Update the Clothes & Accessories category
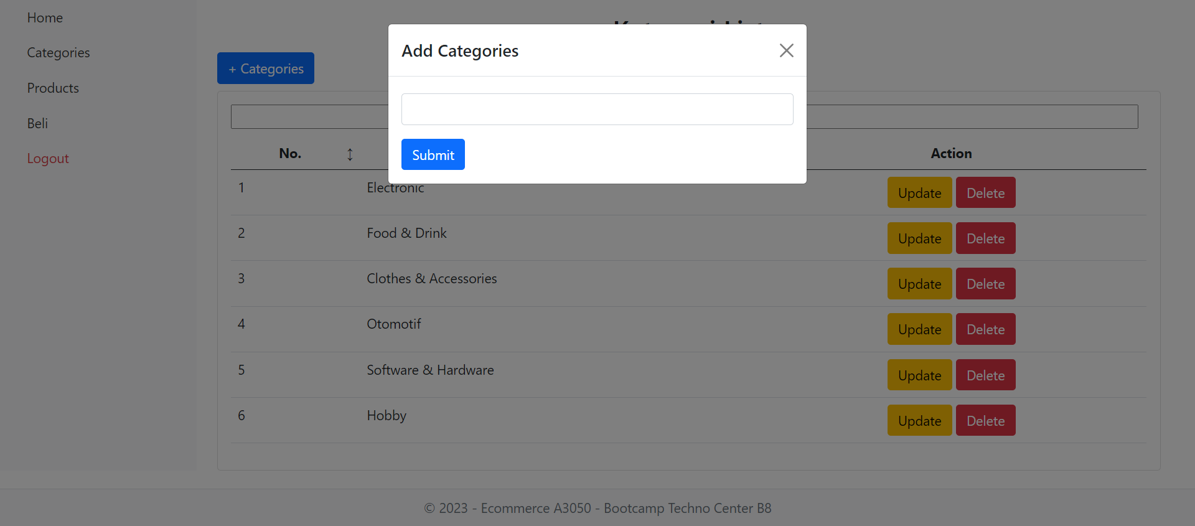Viewport: 1195px width, 526px height. [x=919, y=284]
